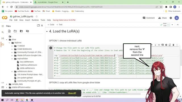This screenshot has height=102, width=182.
Task: Open the Gmail bookmark
Action: [x=46, y=11]
